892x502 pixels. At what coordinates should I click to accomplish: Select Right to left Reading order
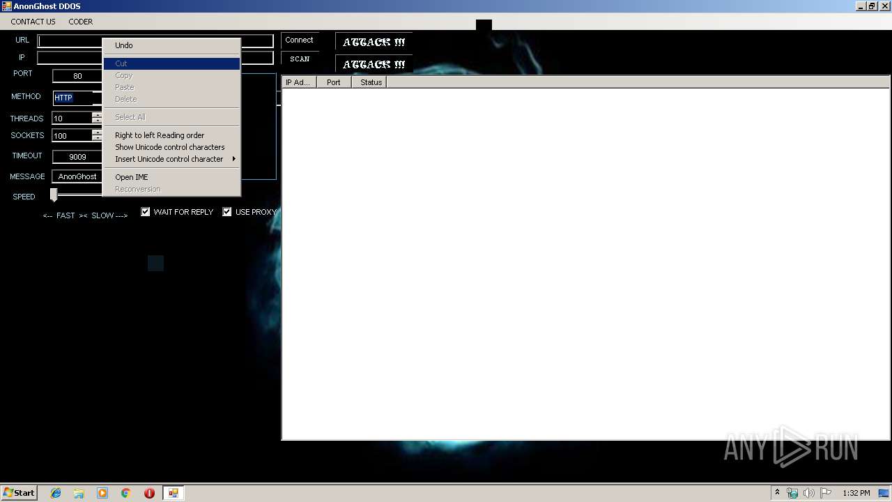point(171,135)
